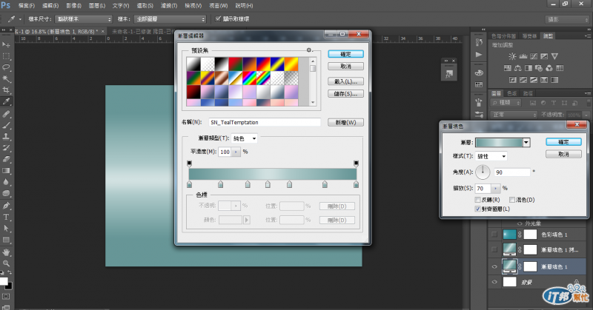Open the Actions panel play icon
Viewport: 593px width, 310px height.
479,55
